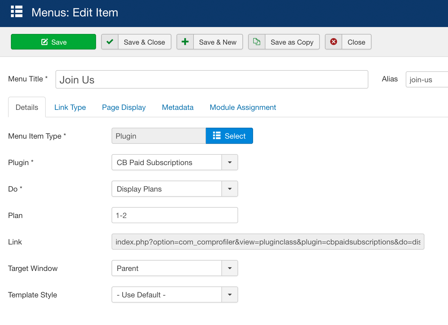Click the arrow of the Do dropdown
The height and width of the screenshot is (325, 448).
(x=230, y=189)
